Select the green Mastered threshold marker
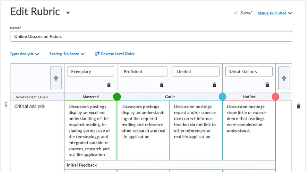This screenshot has width=306, height=172. click(x=117, y=97)
